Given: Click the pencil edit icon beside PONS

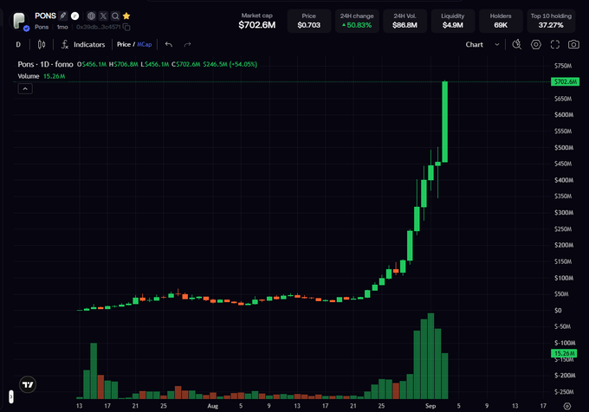Looking at the screenshot, I should tap(63, 16).
